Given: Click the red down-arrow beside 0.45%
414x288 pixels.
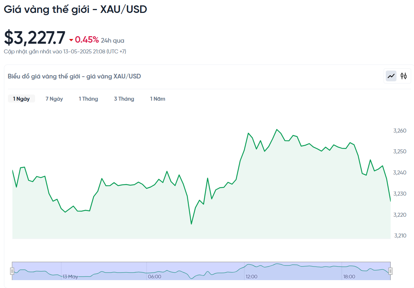Looking at the screenshot, I should [x=71, y=40].
